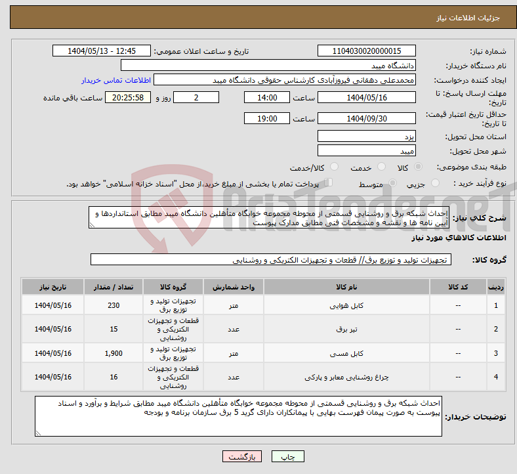The width and height of the screenshot is (517, 474).
Task: Click the delivery province field یزد
Action: point(366,136)
